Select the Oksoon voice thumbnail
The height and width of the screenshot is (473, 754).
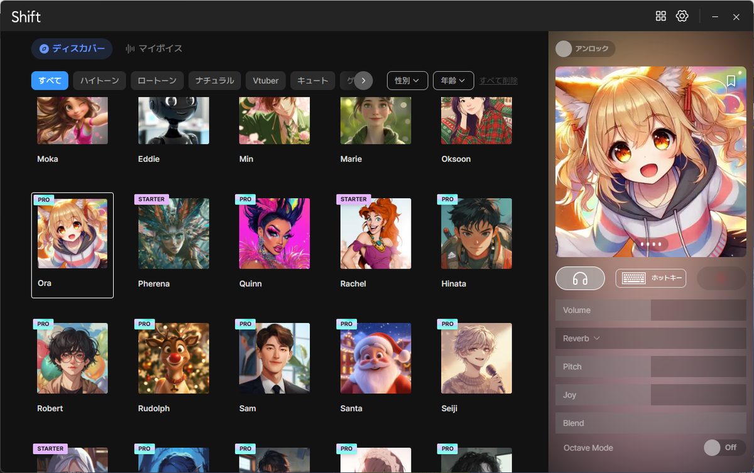476,120
